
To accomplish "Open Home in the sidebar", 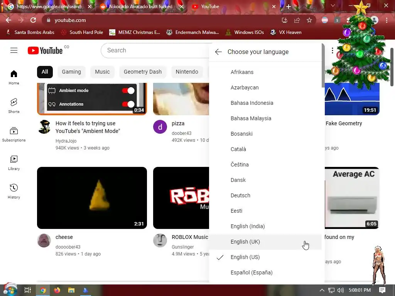I will pyautogui.click(x=14, y=77).
